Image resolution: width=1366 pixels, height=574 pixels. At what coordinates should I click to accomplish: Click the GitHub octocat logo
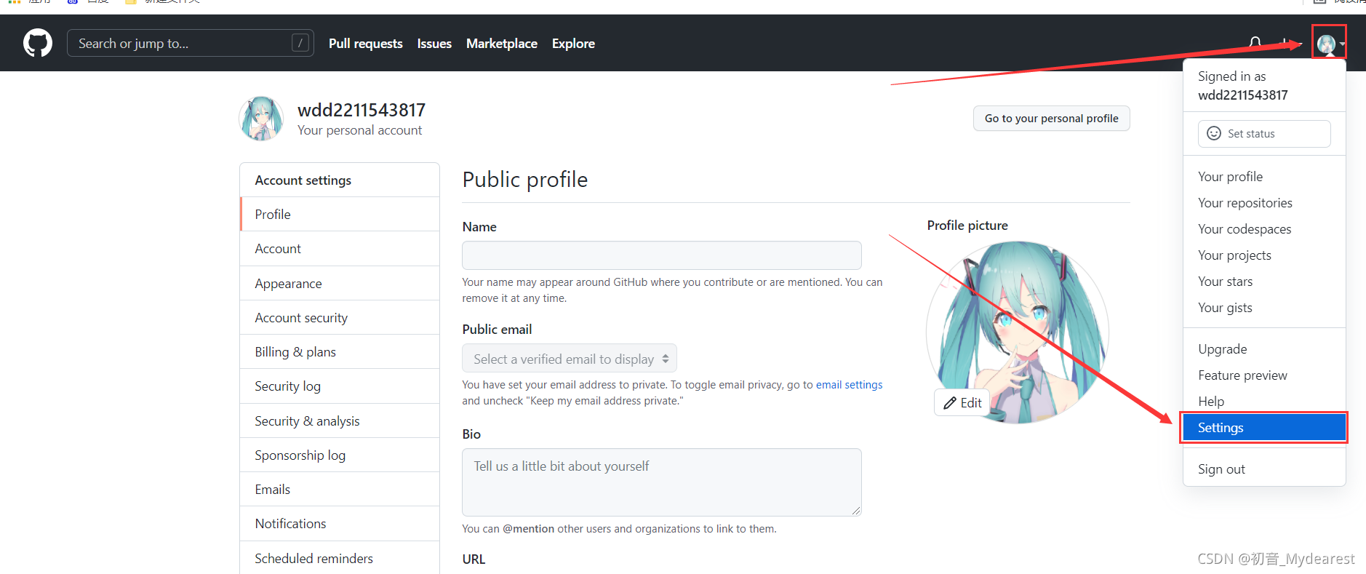point(38,43)
